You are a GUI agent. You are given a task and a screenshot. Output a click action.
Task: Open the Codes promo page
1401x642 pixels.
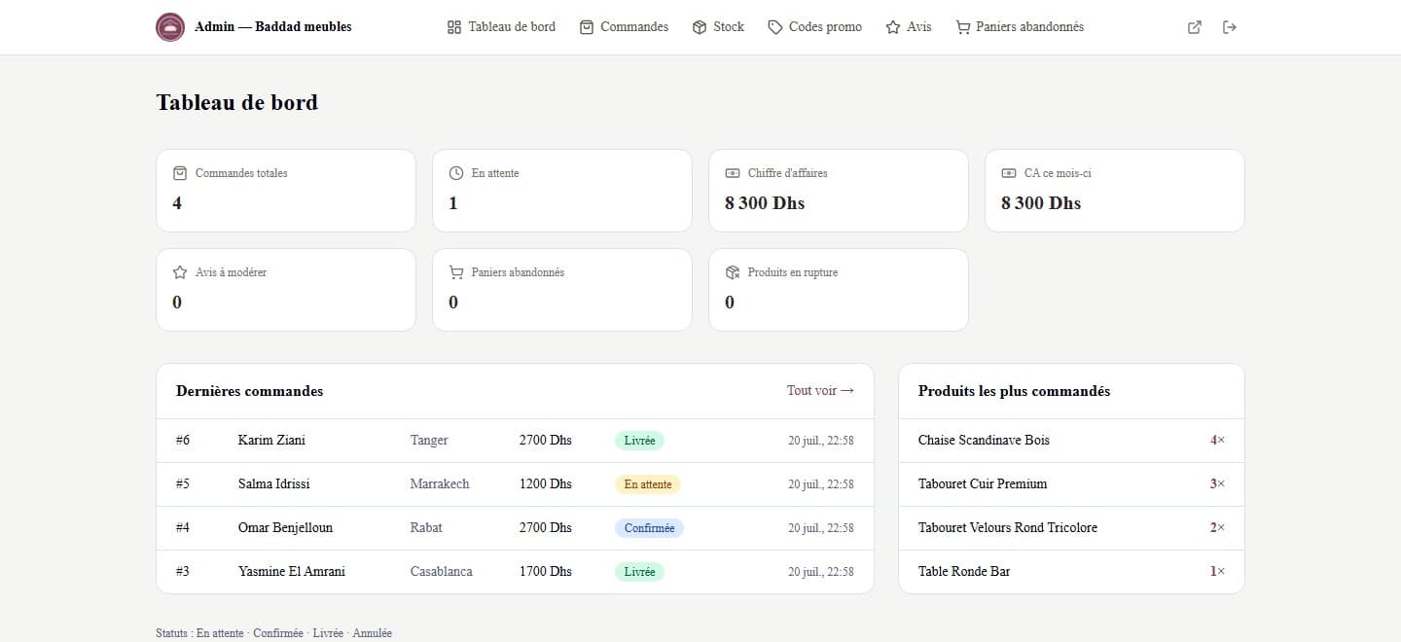pyautogui.click(x=814, y=27)
